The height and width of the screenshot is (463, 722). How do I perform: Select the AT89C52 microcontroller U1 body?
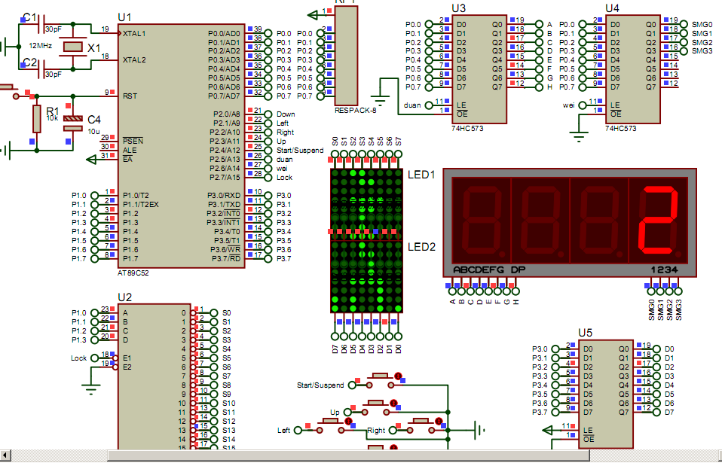click(x=181, y=146)
